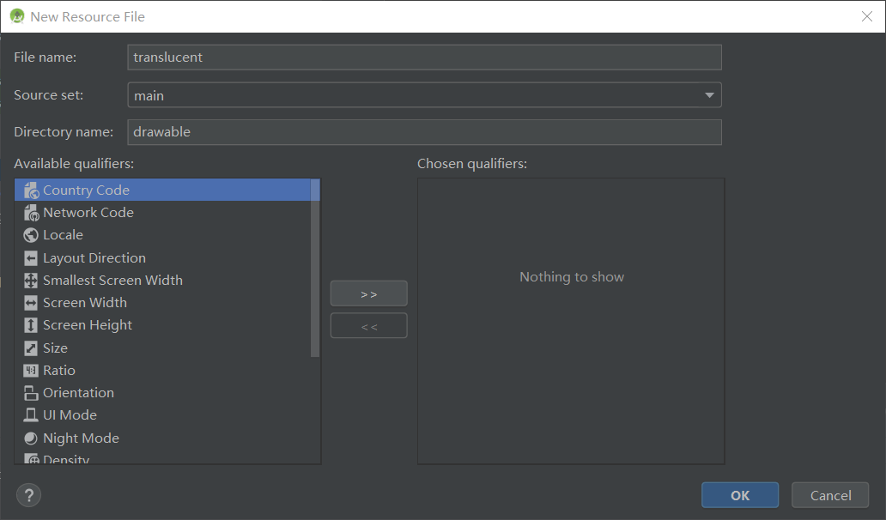Click the Network Code qualifier icon
This screenshot has width=886, height=520.
point(31,213)
